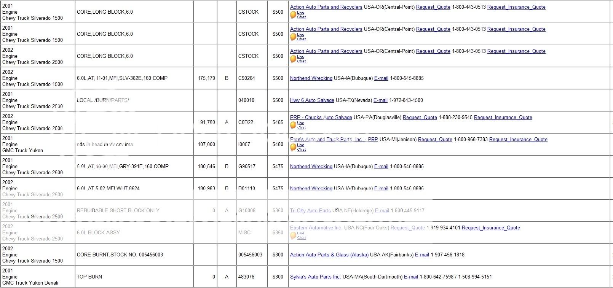Select stock number C0B22 cell

(252, 122)
